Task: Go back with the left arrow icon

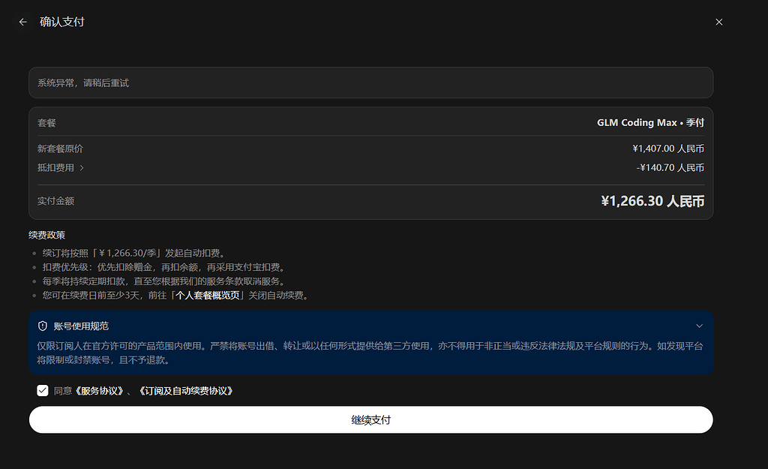Action: (22, 22)
